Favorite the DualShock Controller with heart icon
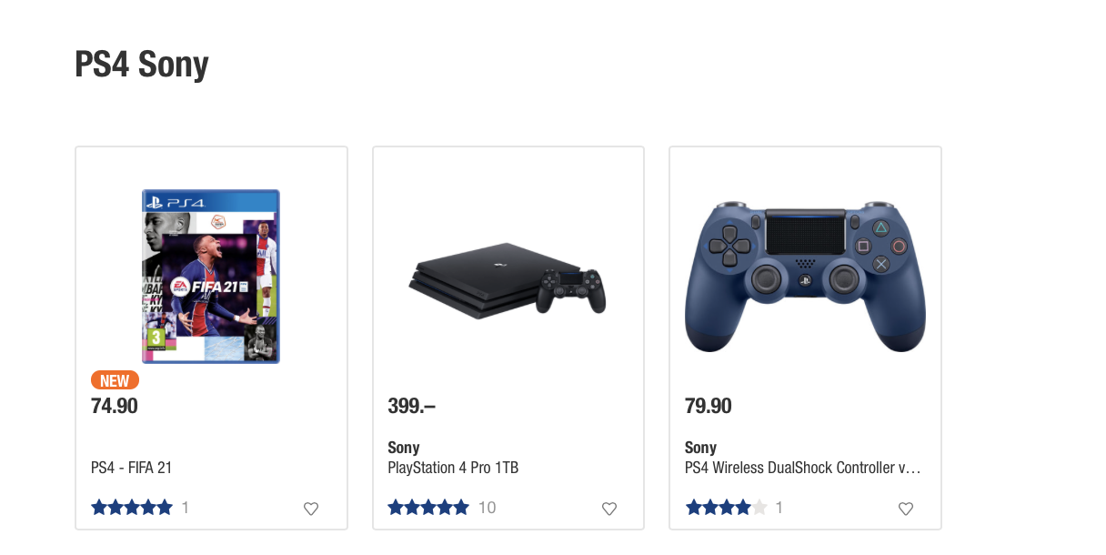The image size is (1106, 555). coord(906,509)
